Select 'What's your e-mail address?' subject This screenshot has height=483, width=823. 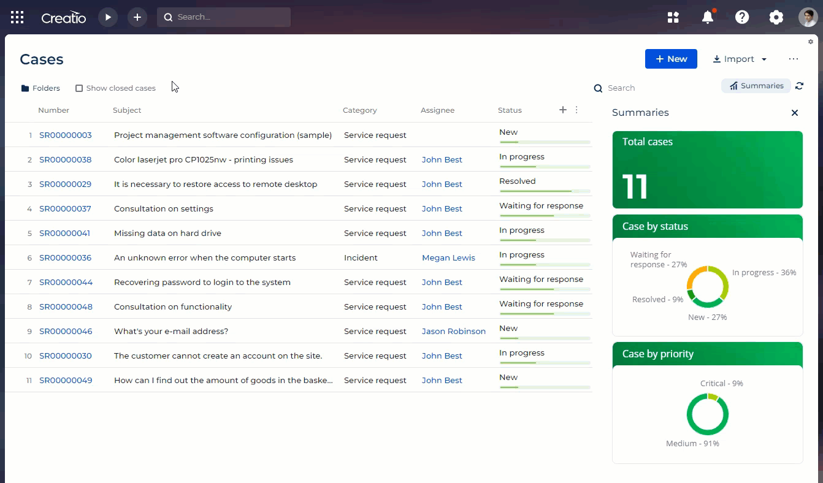[171, 331]
